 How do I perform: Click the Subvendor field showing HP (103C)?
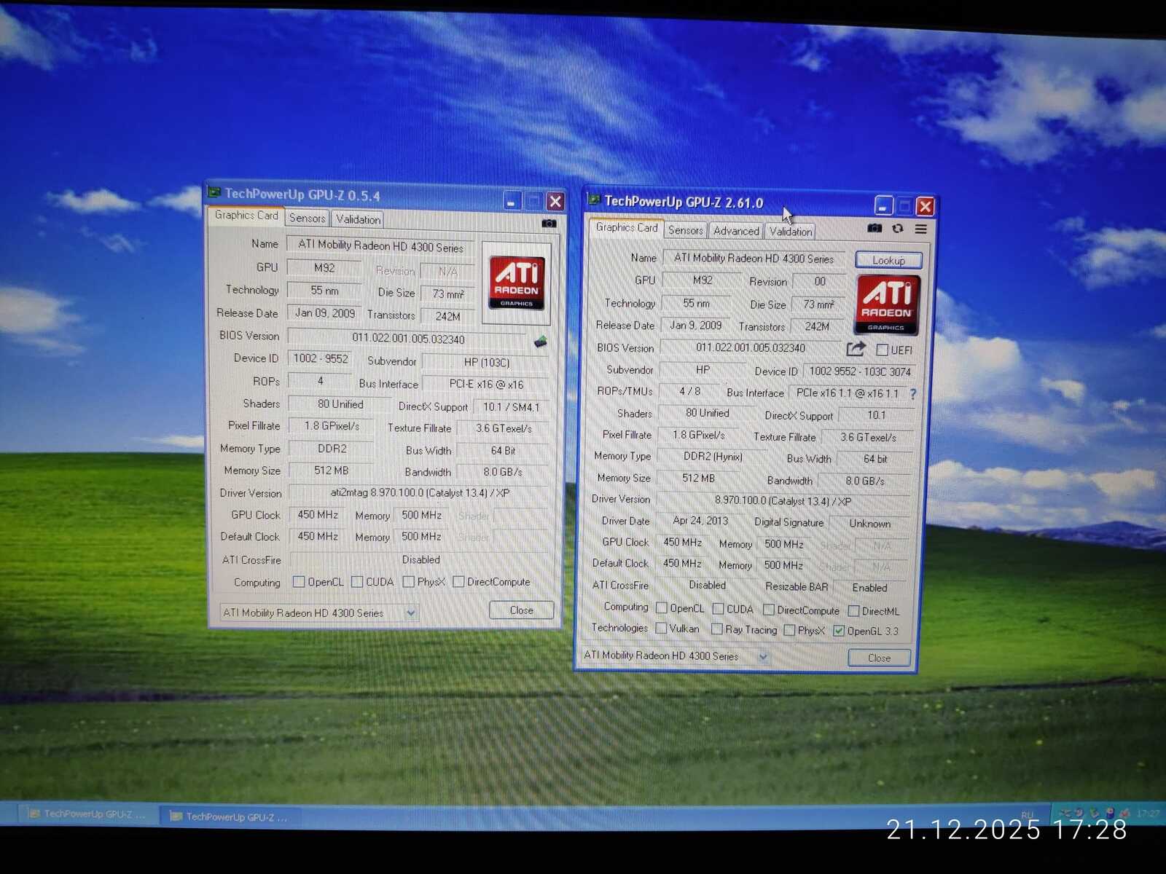[x=486, y=362]
